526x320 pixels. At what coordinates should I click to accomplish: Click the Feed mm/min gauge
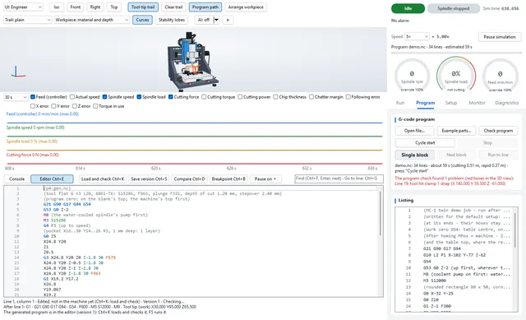501,76
